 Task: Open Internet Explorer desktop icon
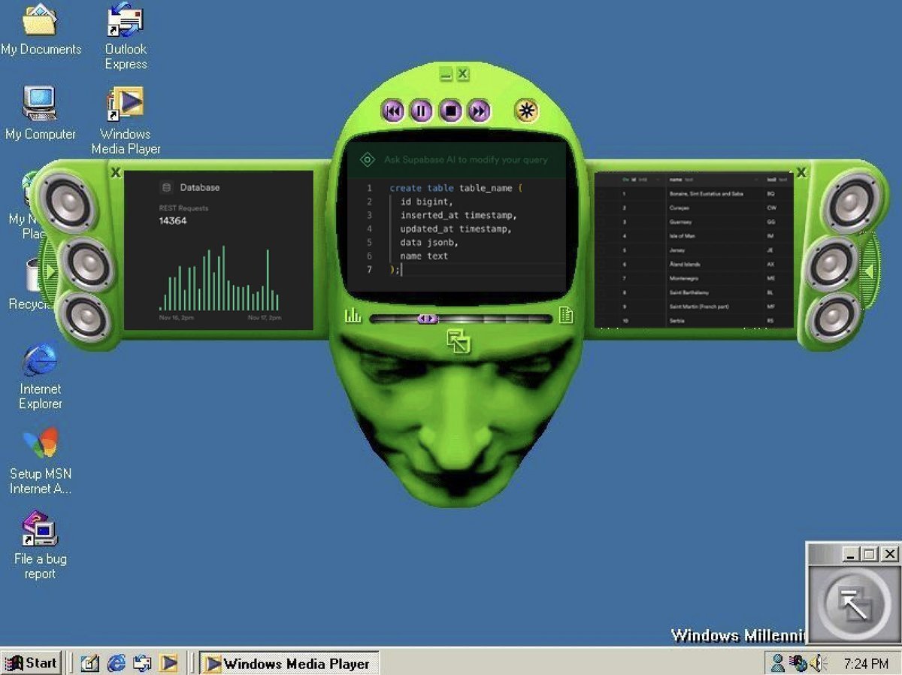click(x=41, y=376)
